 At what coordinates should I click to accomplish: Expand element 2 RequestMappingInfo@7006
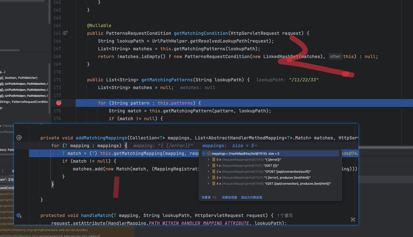click(x=208, y=172)
